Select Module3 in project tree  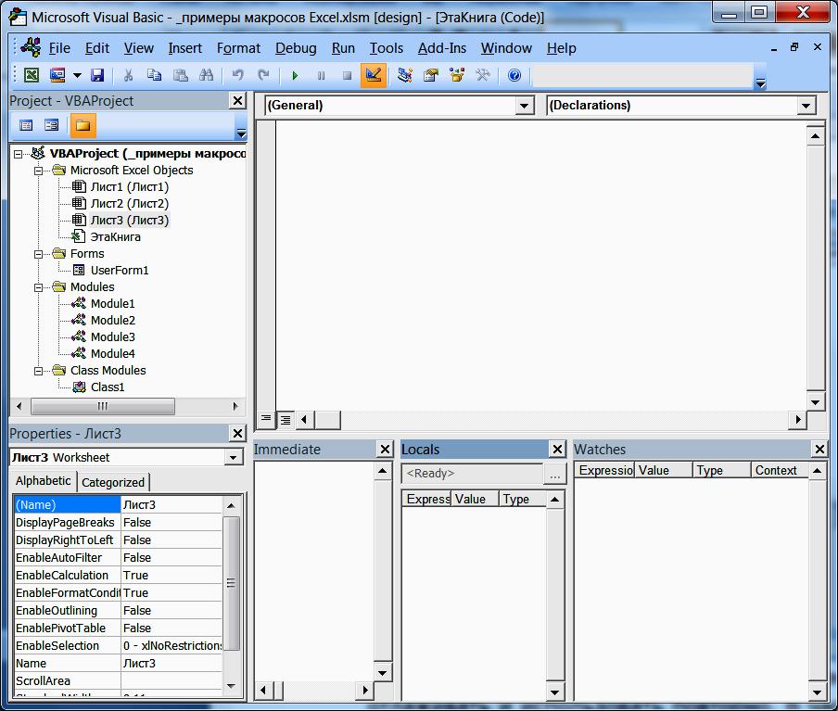coord(113,336)
